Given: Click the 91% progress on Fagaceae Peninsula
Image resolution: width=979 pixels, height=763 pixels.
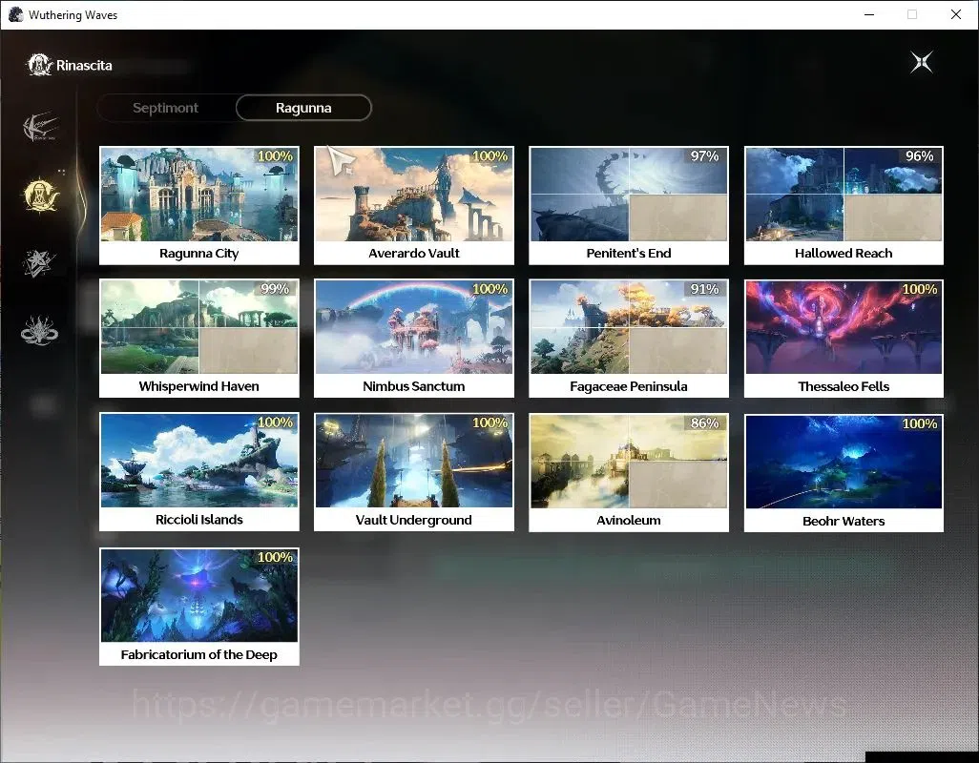Looking at the screenshot, I should pos(704,289).
